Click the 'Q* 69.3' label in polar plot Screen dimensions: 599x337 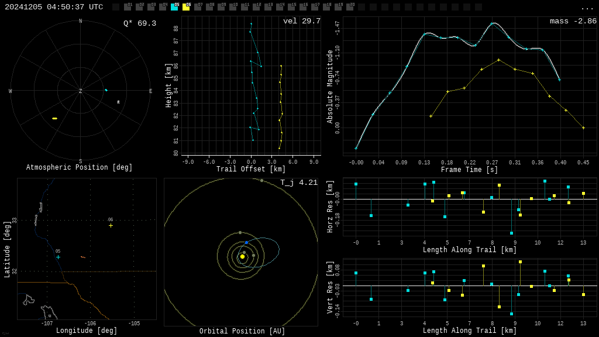click(139, 23)
